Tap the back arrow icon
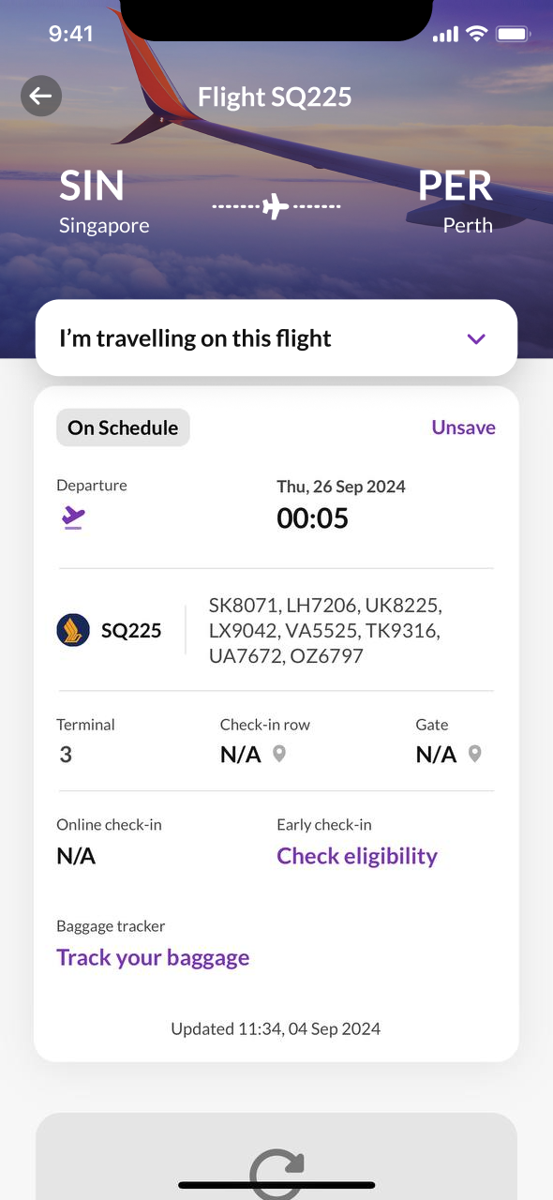 (x=41, y=96)
